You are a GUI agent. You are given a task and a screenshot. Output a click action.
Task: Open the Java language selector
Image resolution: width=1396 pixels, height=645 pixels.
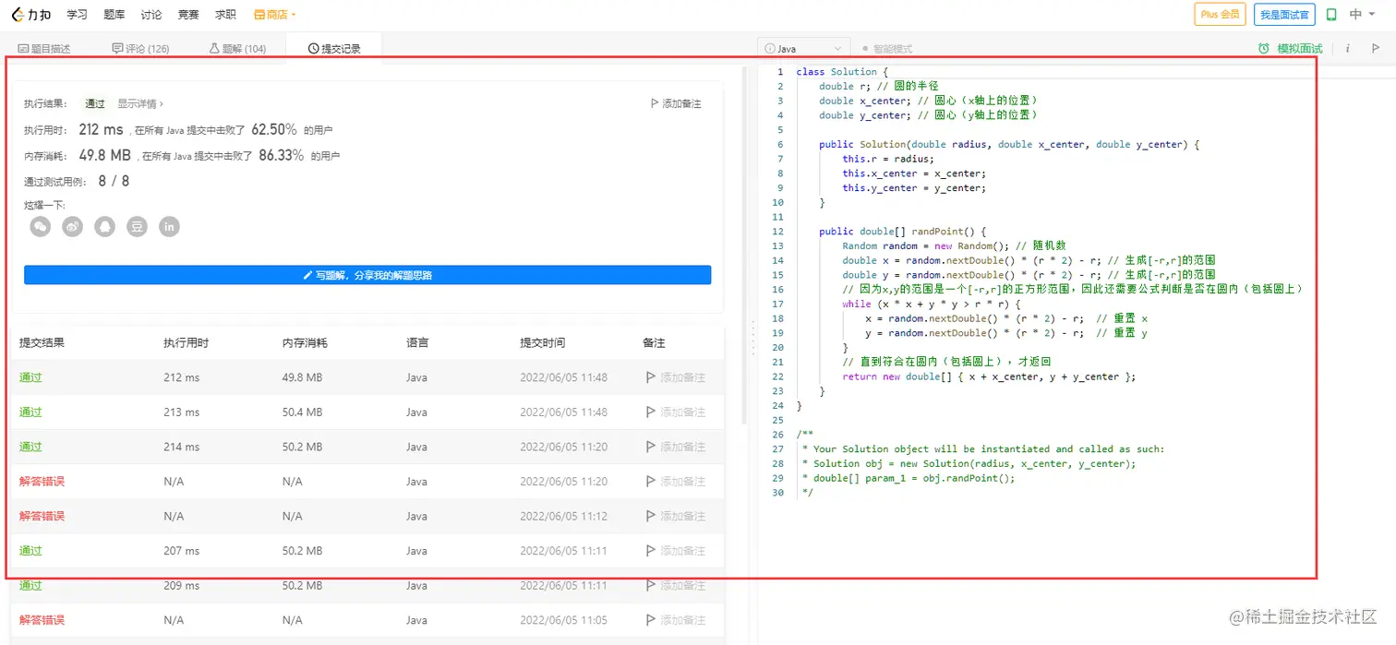tap(803, 49)
